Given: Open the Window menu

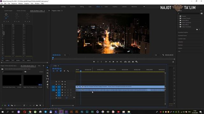Looking at the screenshot, I should point(37,3).
